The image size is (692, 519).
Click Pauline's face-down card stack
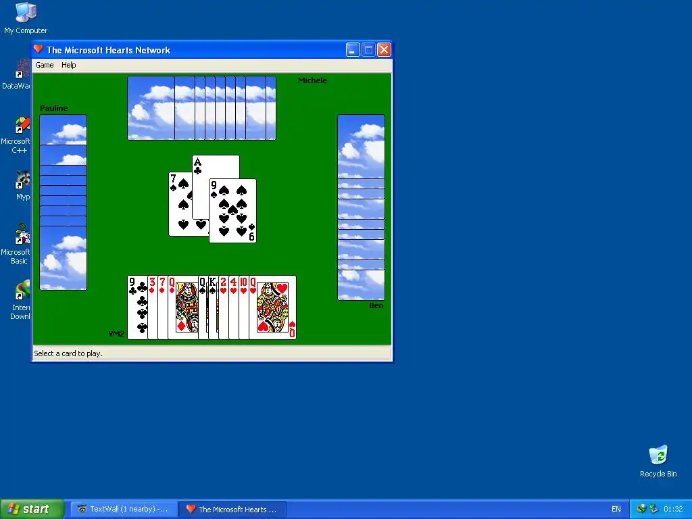(63, 203)
